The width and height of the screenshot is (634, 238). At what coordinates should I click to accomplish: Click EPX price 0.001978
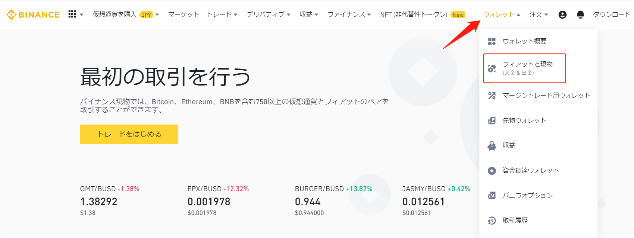click(209, 202)
